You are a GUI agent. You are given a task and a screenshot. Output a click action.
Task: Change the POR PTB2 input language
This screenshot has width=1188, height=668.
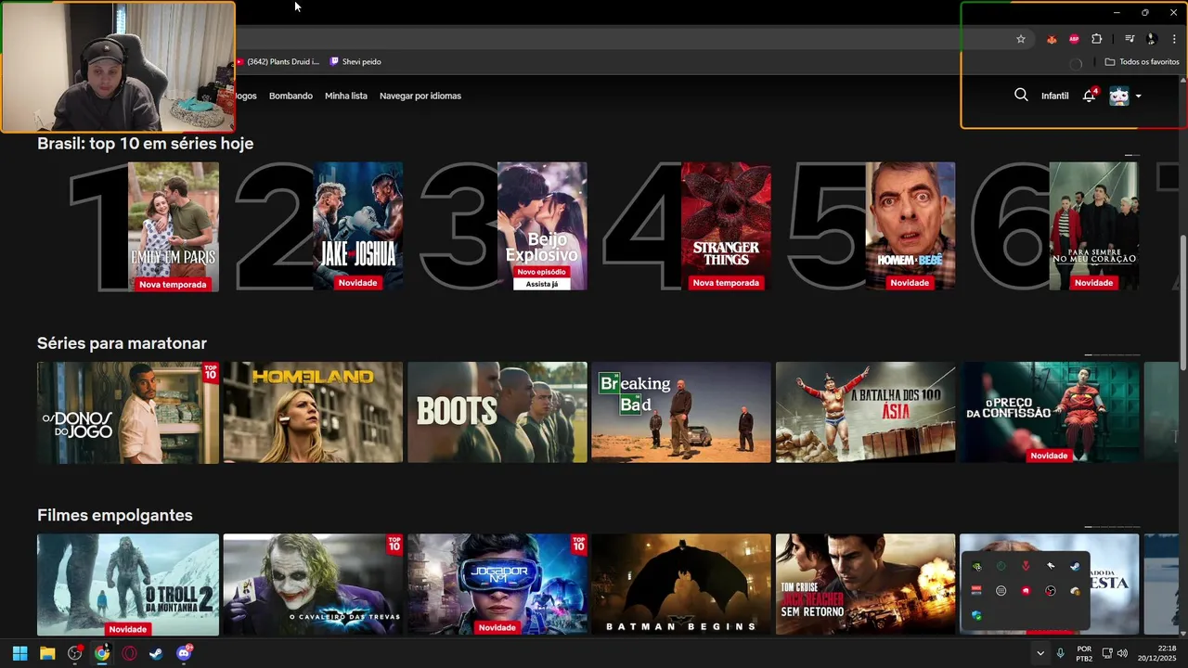1084,653
